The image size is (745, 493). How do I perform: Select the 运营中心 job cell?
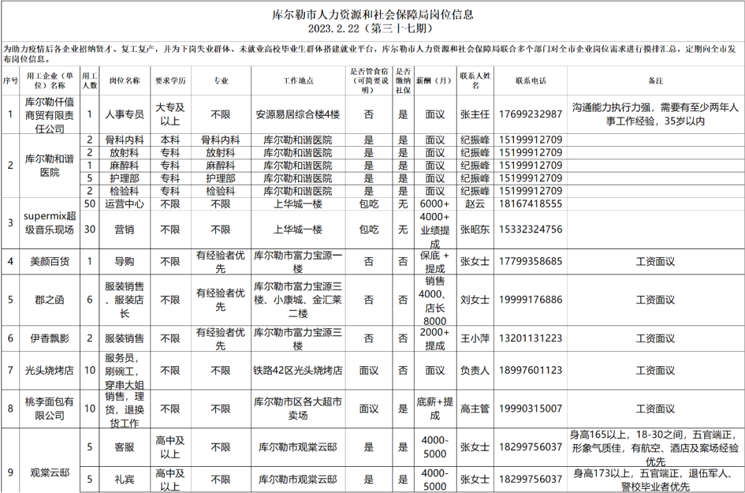coord(124,204)
